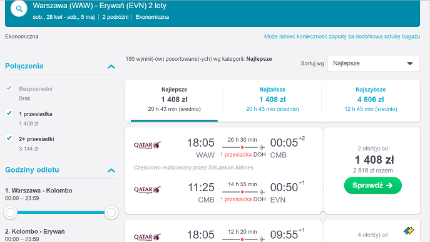430x242 pixels.
Task: Click the Qatar logo on 18:05 WAW flight
Action: [x=147, y=145]
